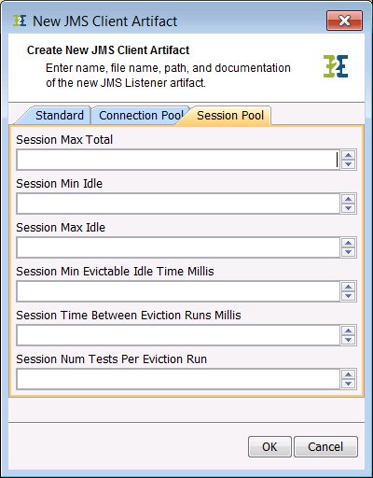Click into the Session Max Idle field

pos(178,247)
